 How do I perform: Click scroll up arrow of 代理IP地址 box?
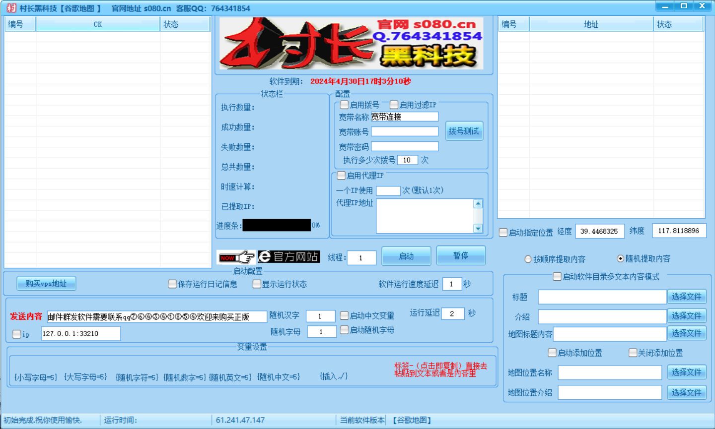pyautogui.click(x=478, y=203)
